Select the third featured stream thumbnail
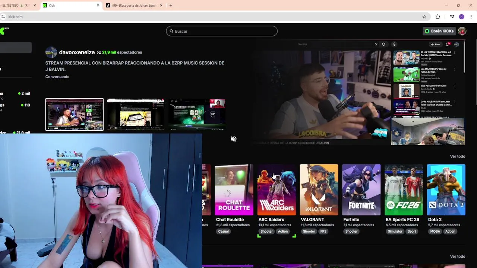477x268 pixels. pos(197,115)
